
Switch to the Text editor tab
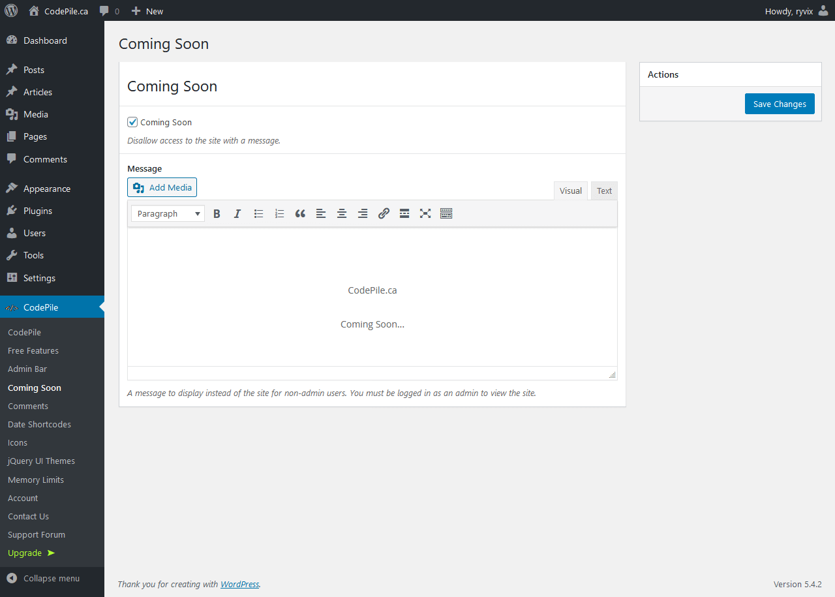click(605, 191)
